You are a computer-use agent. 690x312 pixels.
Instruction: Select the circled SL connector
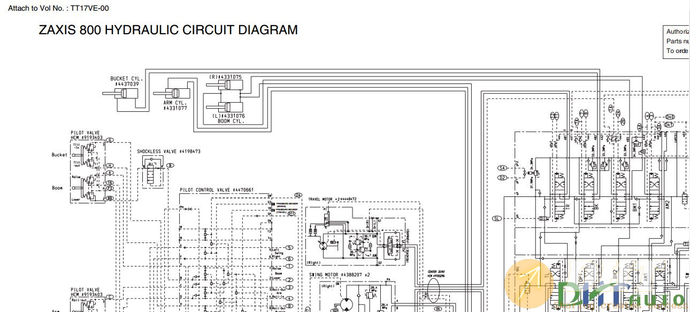(x=497, y=218)
